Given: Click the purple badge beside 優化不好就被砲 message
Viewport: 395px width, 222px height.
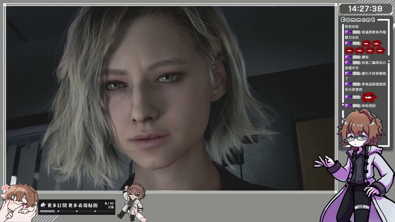Looking at the screenshot, I should 350,73.
